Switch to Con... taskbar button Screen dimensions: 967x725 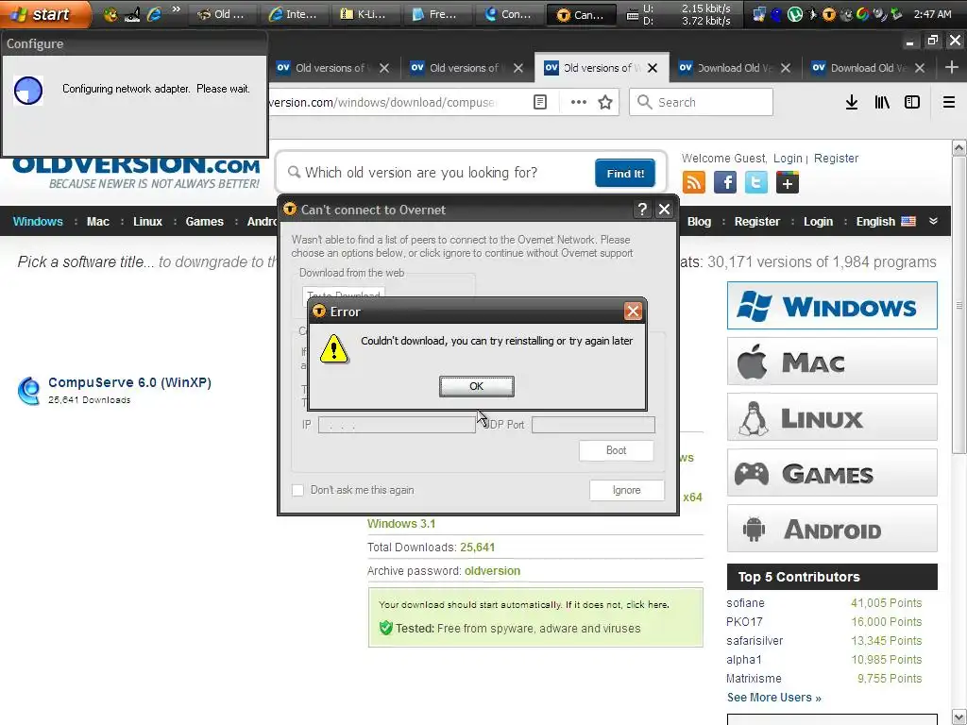510,14
